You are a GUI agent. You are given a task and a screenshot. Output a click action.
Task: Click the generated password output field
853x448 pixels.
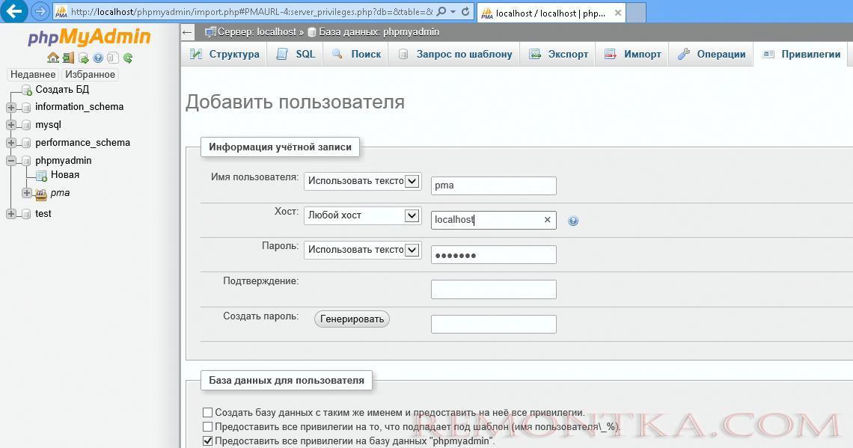[x=493, y=324]
